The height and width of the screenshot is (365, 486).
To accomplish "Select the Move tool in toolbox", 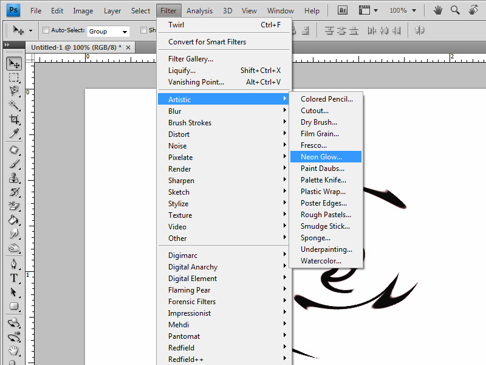I will 14,64.
